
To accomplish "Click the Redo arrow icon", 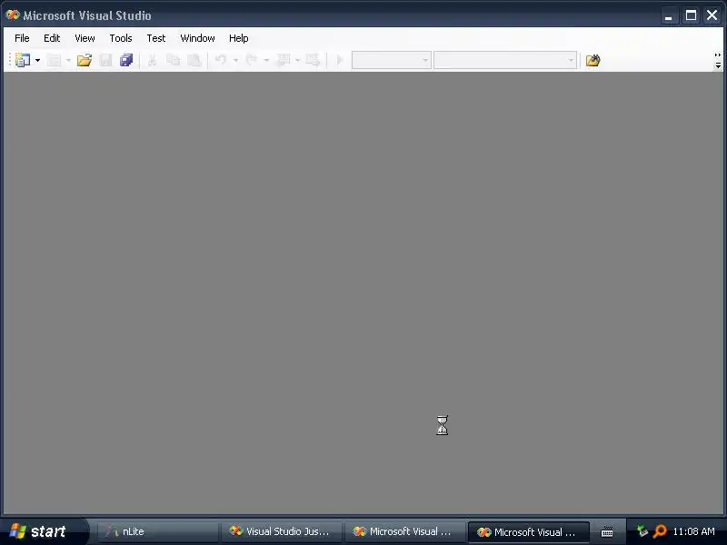I will tap(252, 60).
